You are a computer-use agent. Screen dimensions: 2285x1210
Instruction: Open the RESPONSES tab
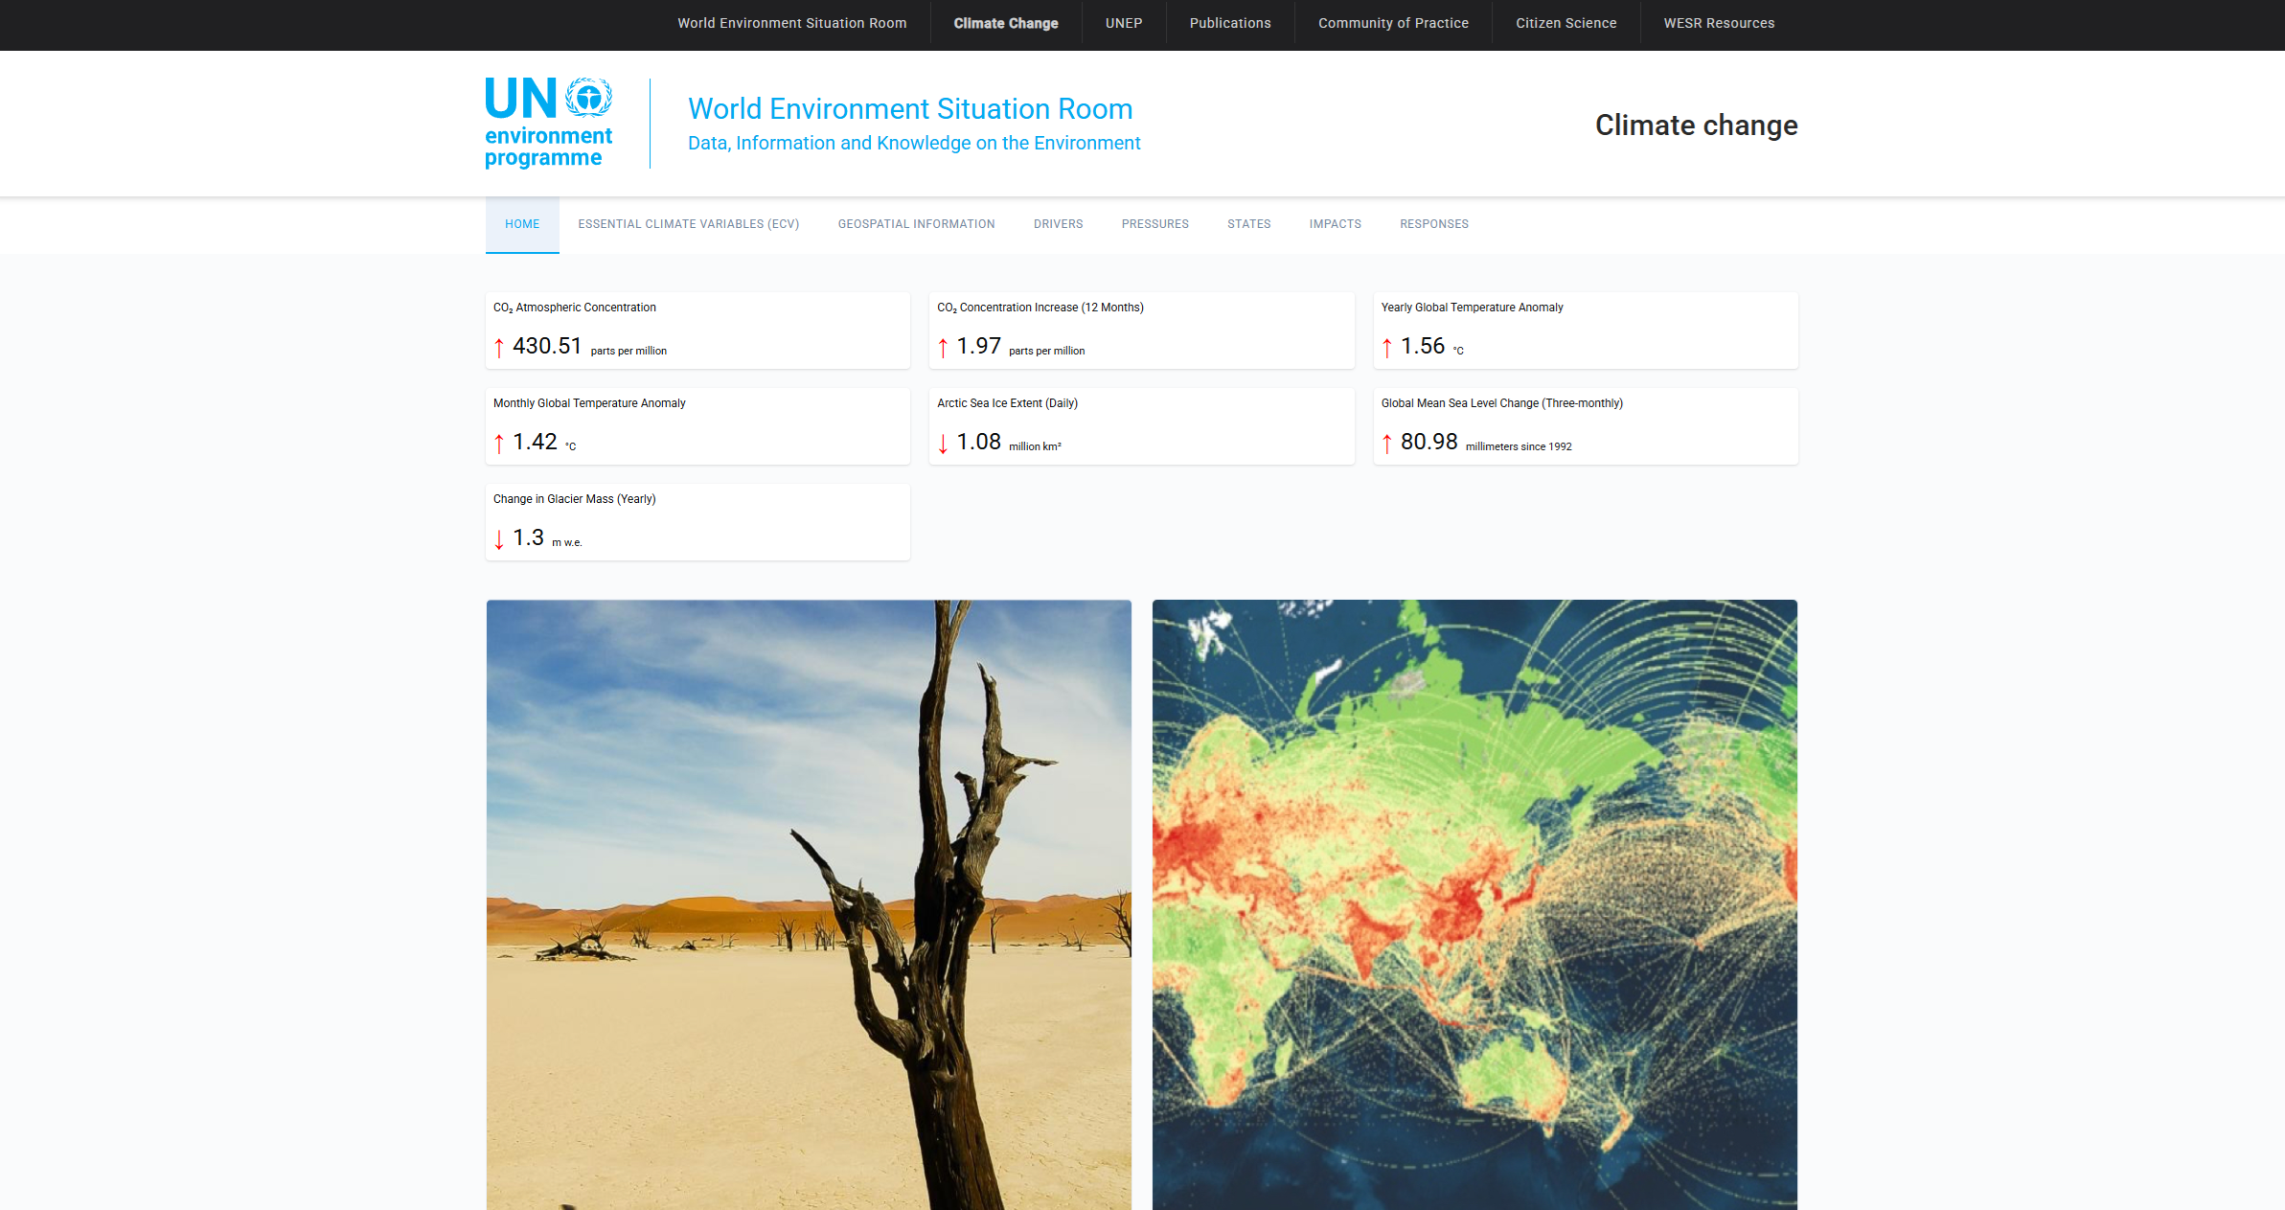point(1433,223)
